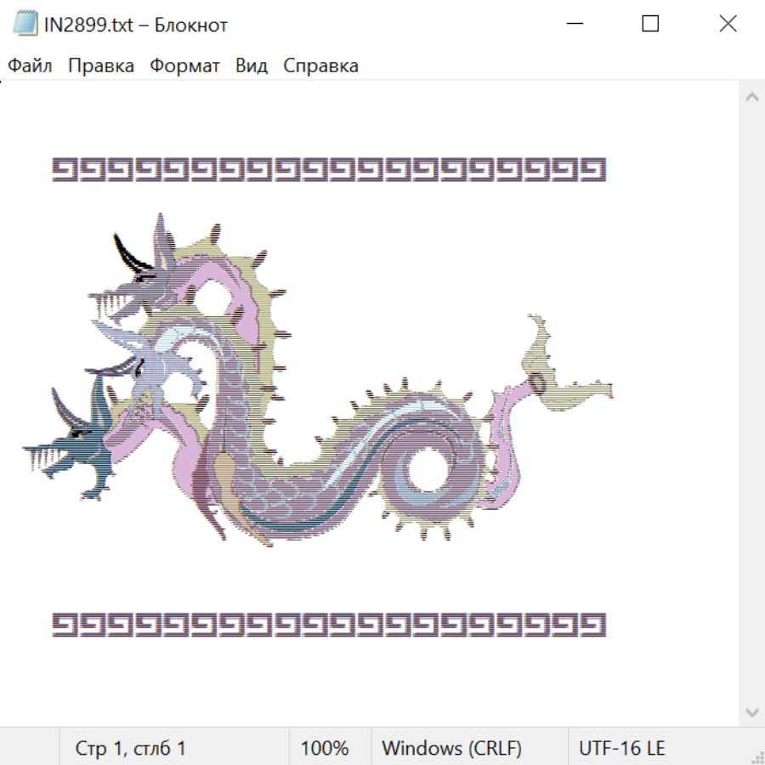
Task: Click the Notepad icon in the title bar
Action: pyautogui.click(x=25, y=25)
